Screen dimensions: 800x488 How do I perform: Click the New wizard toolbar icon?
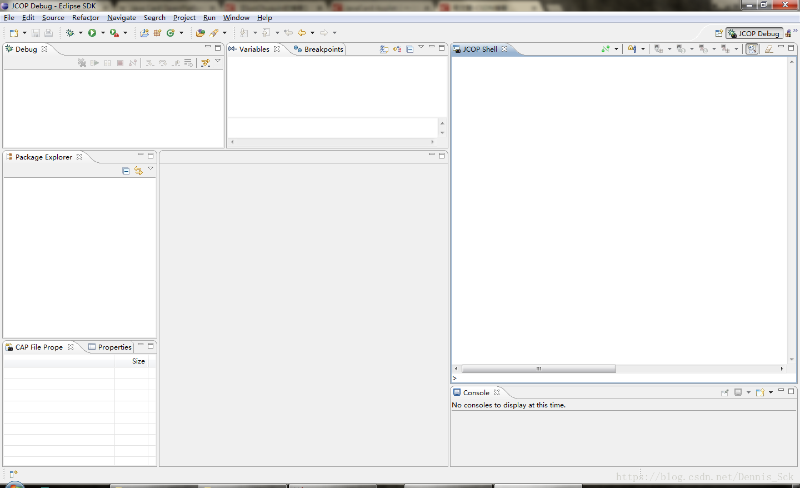pyautogui.click(x=14, y=33)
